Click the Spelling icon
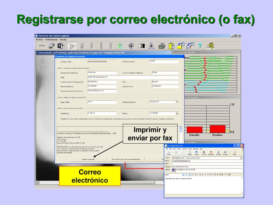Image resolution: width=273 pixels, height=205 pixels. coord(211,153)
